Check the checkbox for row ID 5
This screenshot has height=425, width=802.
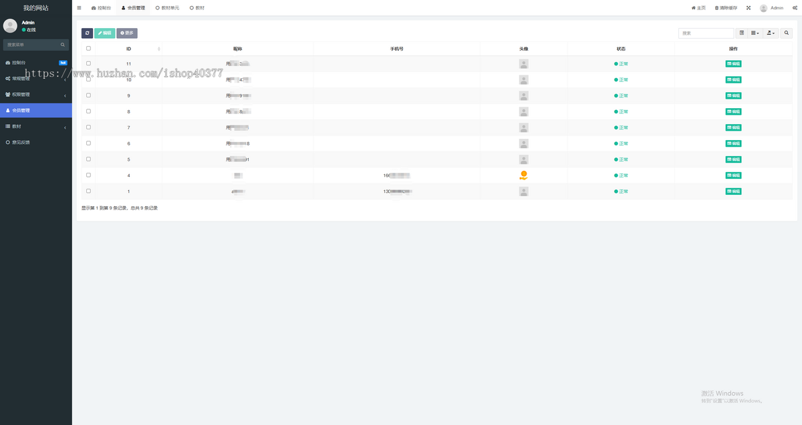pyautogui.click(x=88, y=159)
